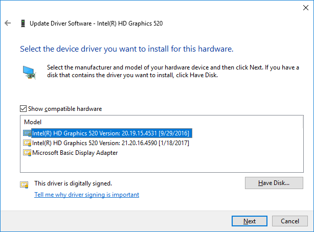Click the hardware monitor icon beside the instructions

click(30, 72)
